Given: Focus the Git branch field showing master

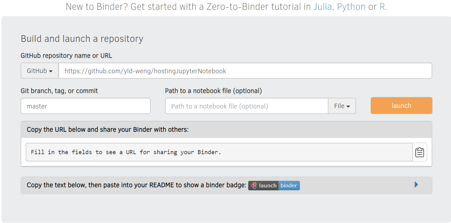Looking at the screenshot, I should pyautogui.click(x=86, y=106).
